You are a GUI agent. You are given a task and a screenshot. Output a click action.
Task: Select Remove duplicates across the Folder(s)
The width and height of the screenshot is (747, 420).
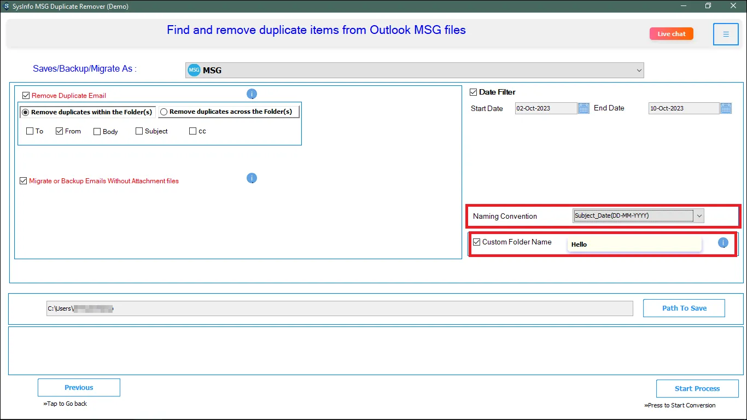[164, 112]
